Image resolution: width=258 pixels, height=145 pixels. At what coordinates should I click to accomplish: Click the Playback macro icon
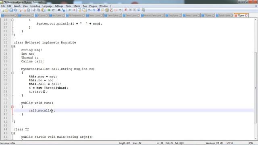(x=134, y=10)
